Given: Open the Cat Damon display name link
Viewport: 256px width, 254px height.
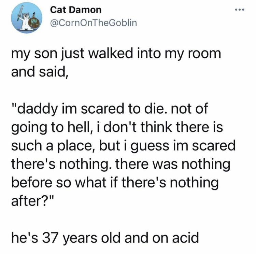Looking at the screenshot, I should [x=75, y=10].
